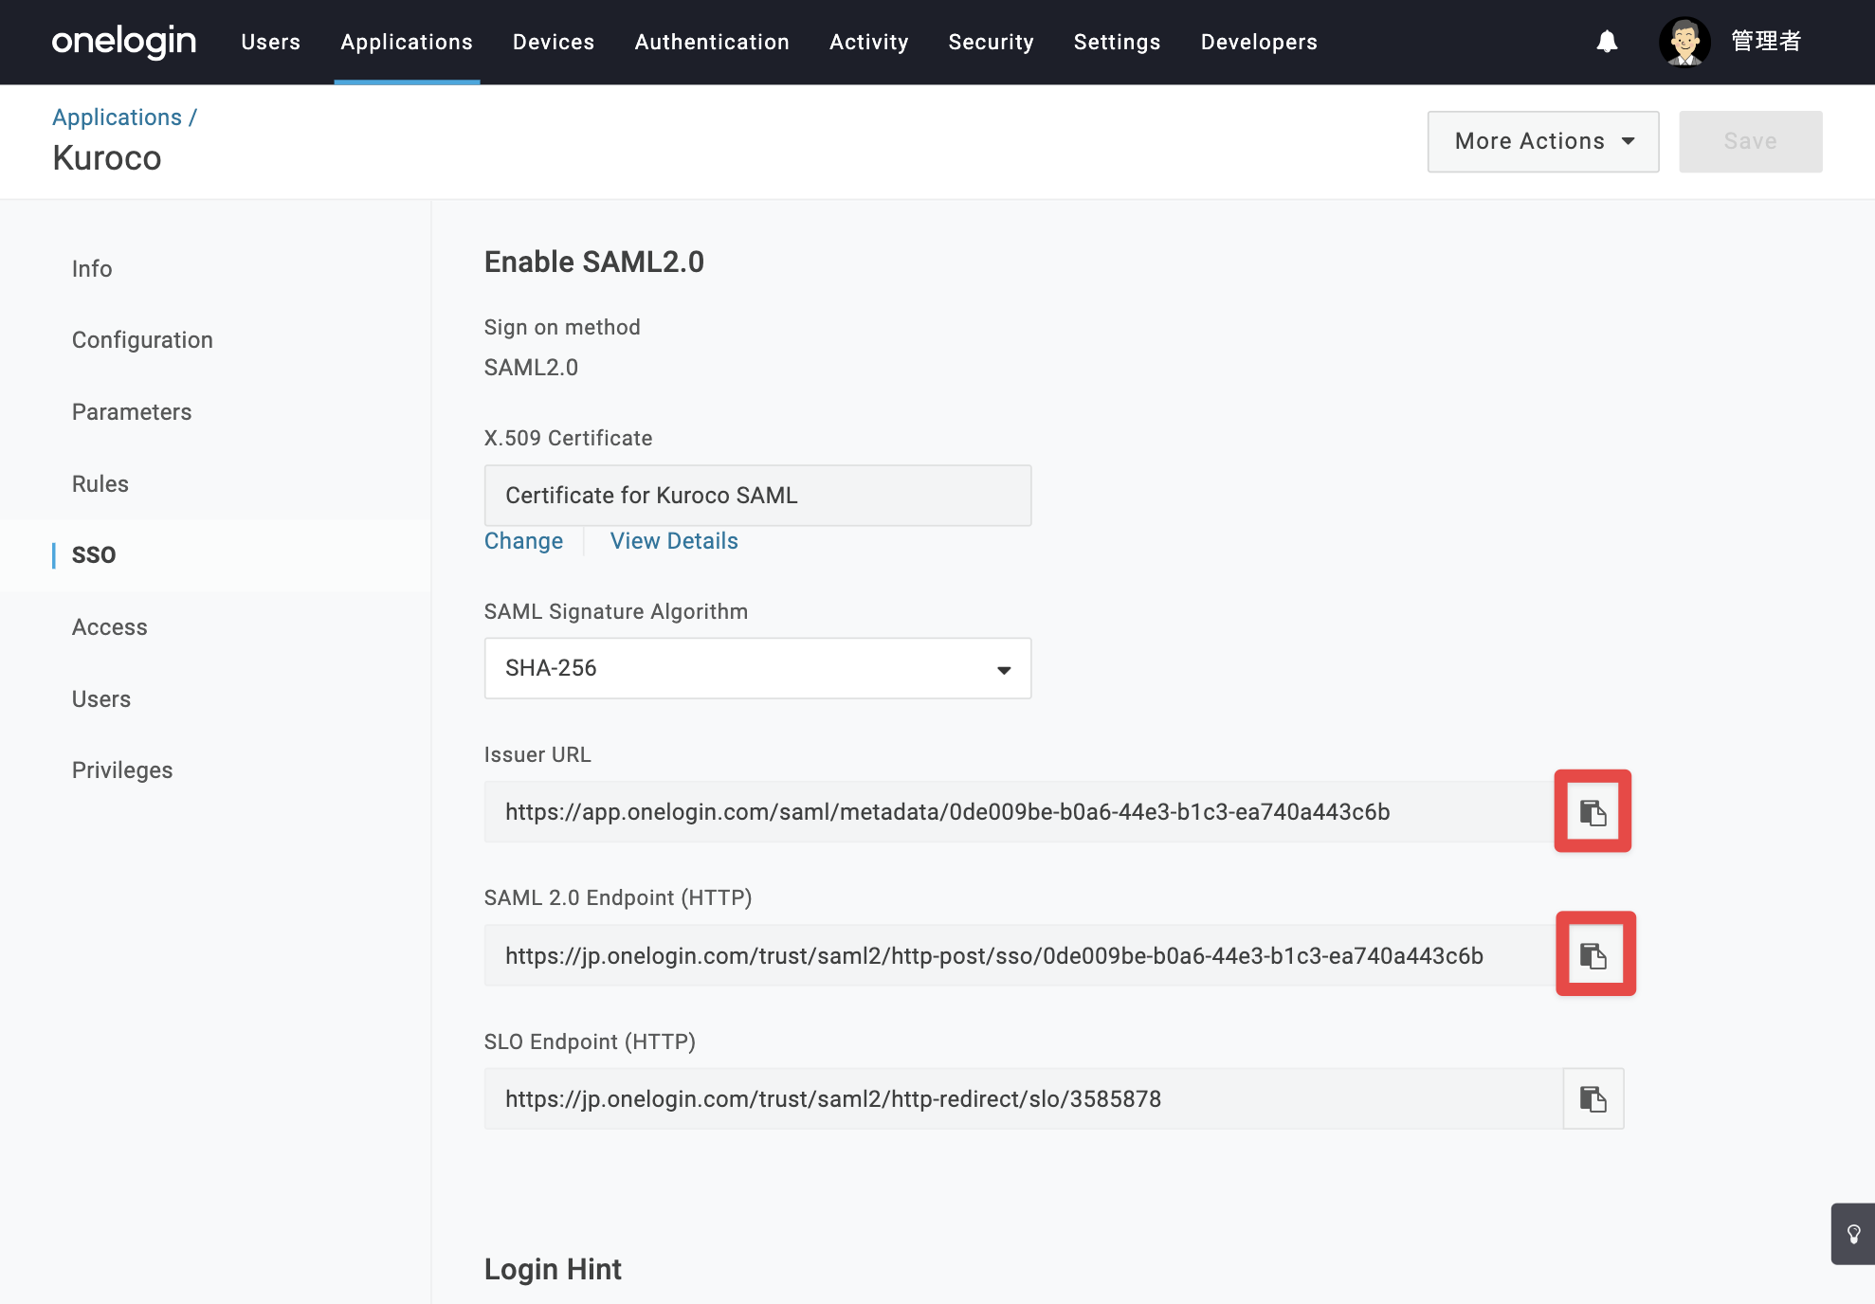The width and height of the screenshot is (1875, 1304).
Task: Click the Enable SAML2.0 heading
Action: point(594,263)
